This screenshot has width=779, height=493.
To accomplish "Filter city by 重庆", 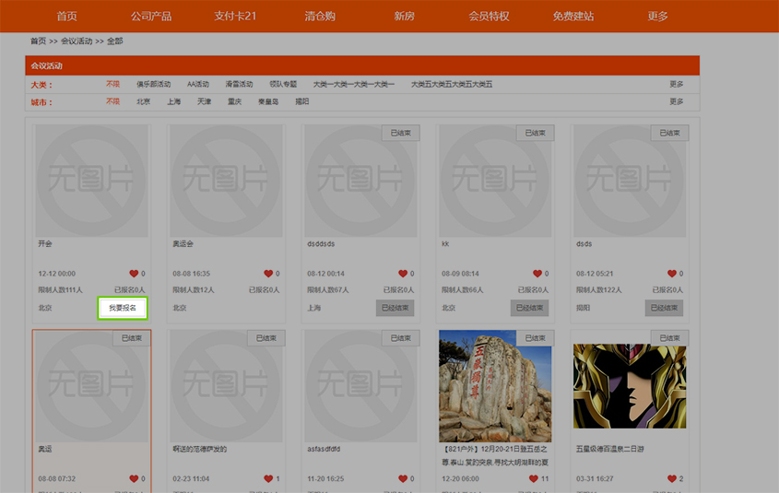I will tap(234, 101).
